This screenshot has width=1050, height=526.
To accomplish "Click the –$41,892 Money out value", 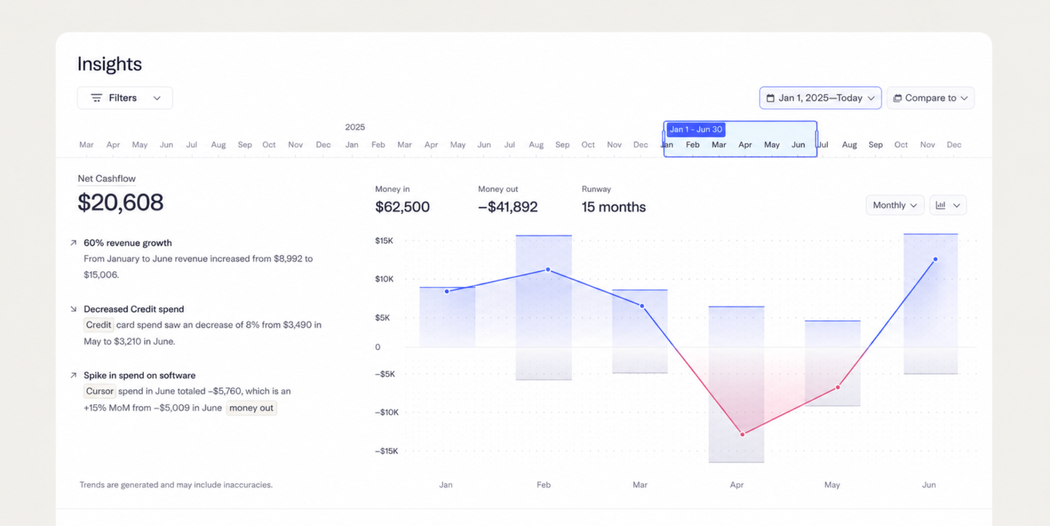I will [x=508, y=207].
